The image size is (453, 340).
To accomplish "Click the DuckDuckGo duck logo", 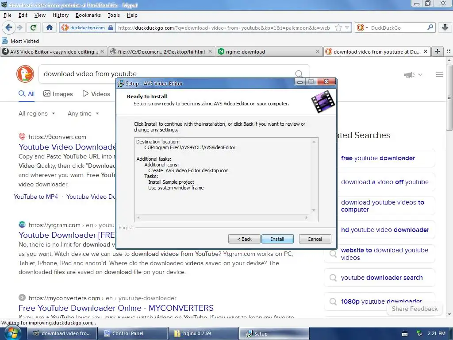I will click(x=25, y=74).
